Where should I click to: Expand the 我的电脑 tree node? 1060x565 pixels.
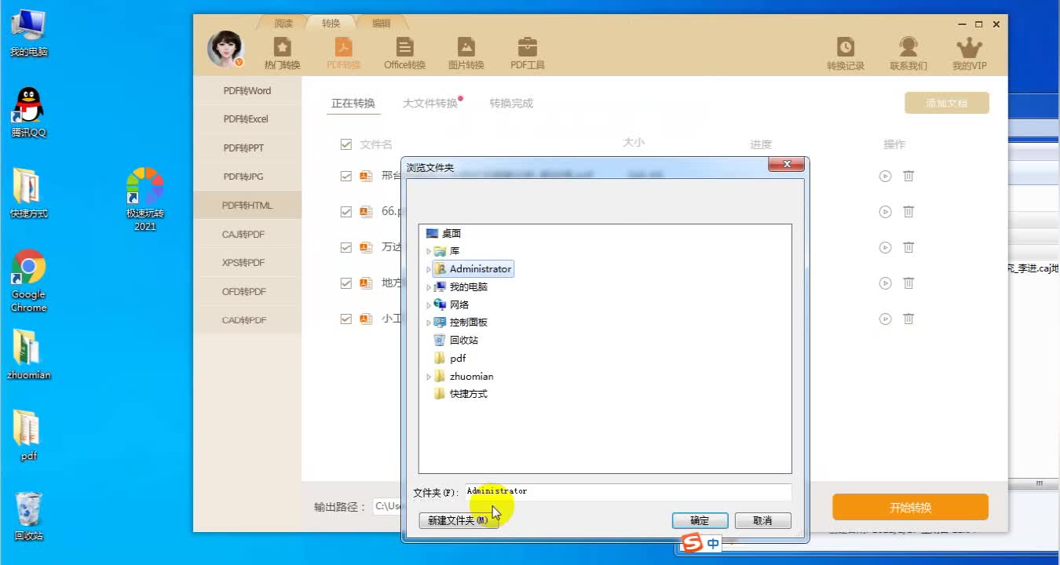[x=428, y=286]
